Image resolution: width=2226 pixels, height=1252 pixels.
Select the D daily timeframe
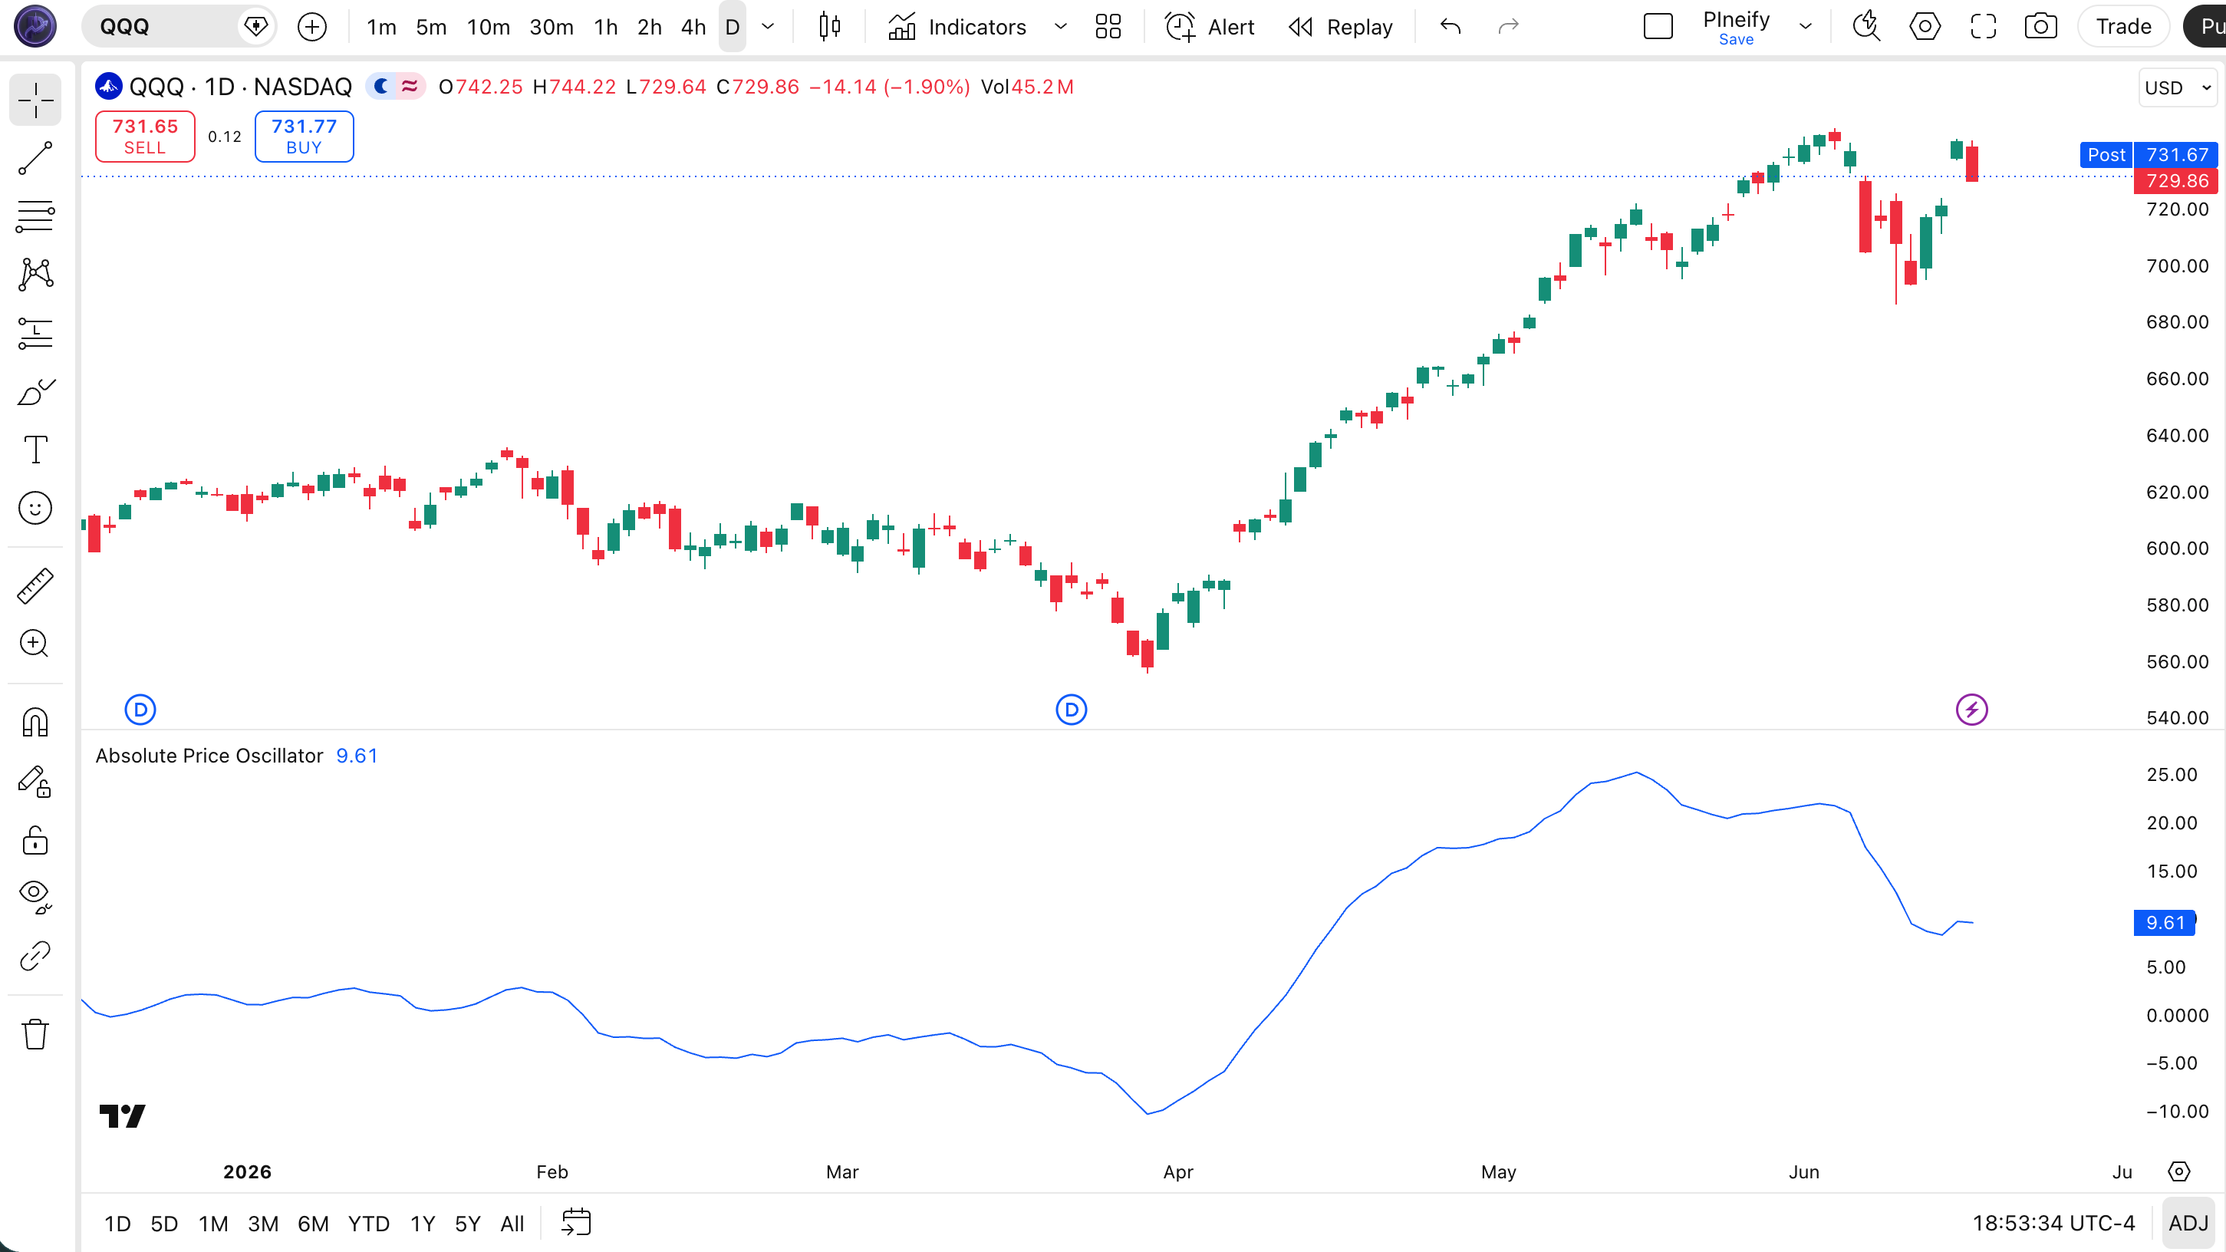732,27
